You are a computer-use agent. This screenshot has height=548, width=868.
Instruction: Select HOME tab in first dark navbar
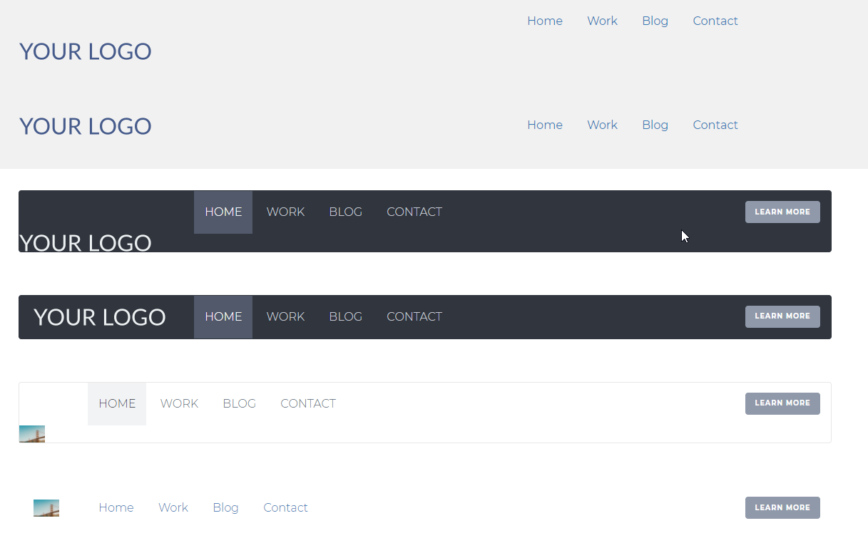(223, 212)
